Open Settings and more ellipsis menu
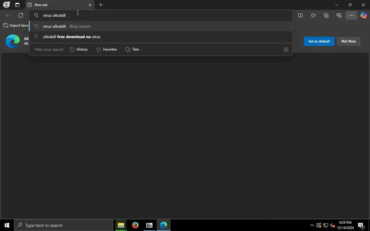 tap(351, 15)
